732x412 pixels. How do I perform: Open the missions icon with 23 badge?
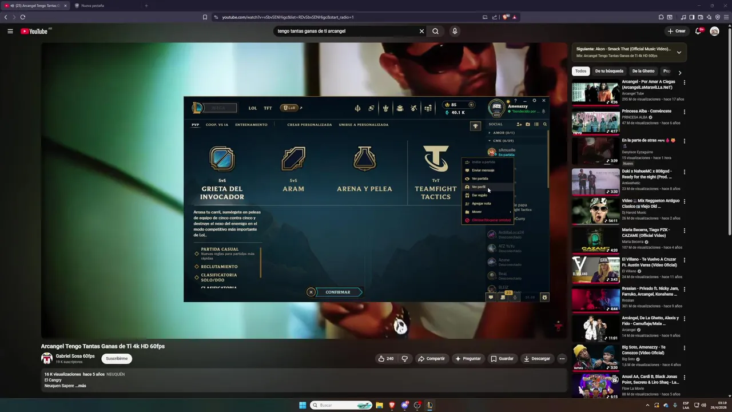pyautogui.click(x=503, y=297)
